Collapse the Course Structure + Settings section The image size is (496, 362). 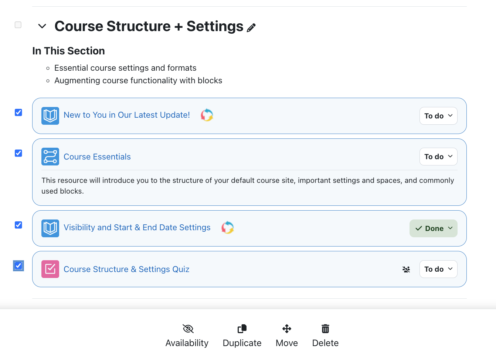tap(42, 26)
